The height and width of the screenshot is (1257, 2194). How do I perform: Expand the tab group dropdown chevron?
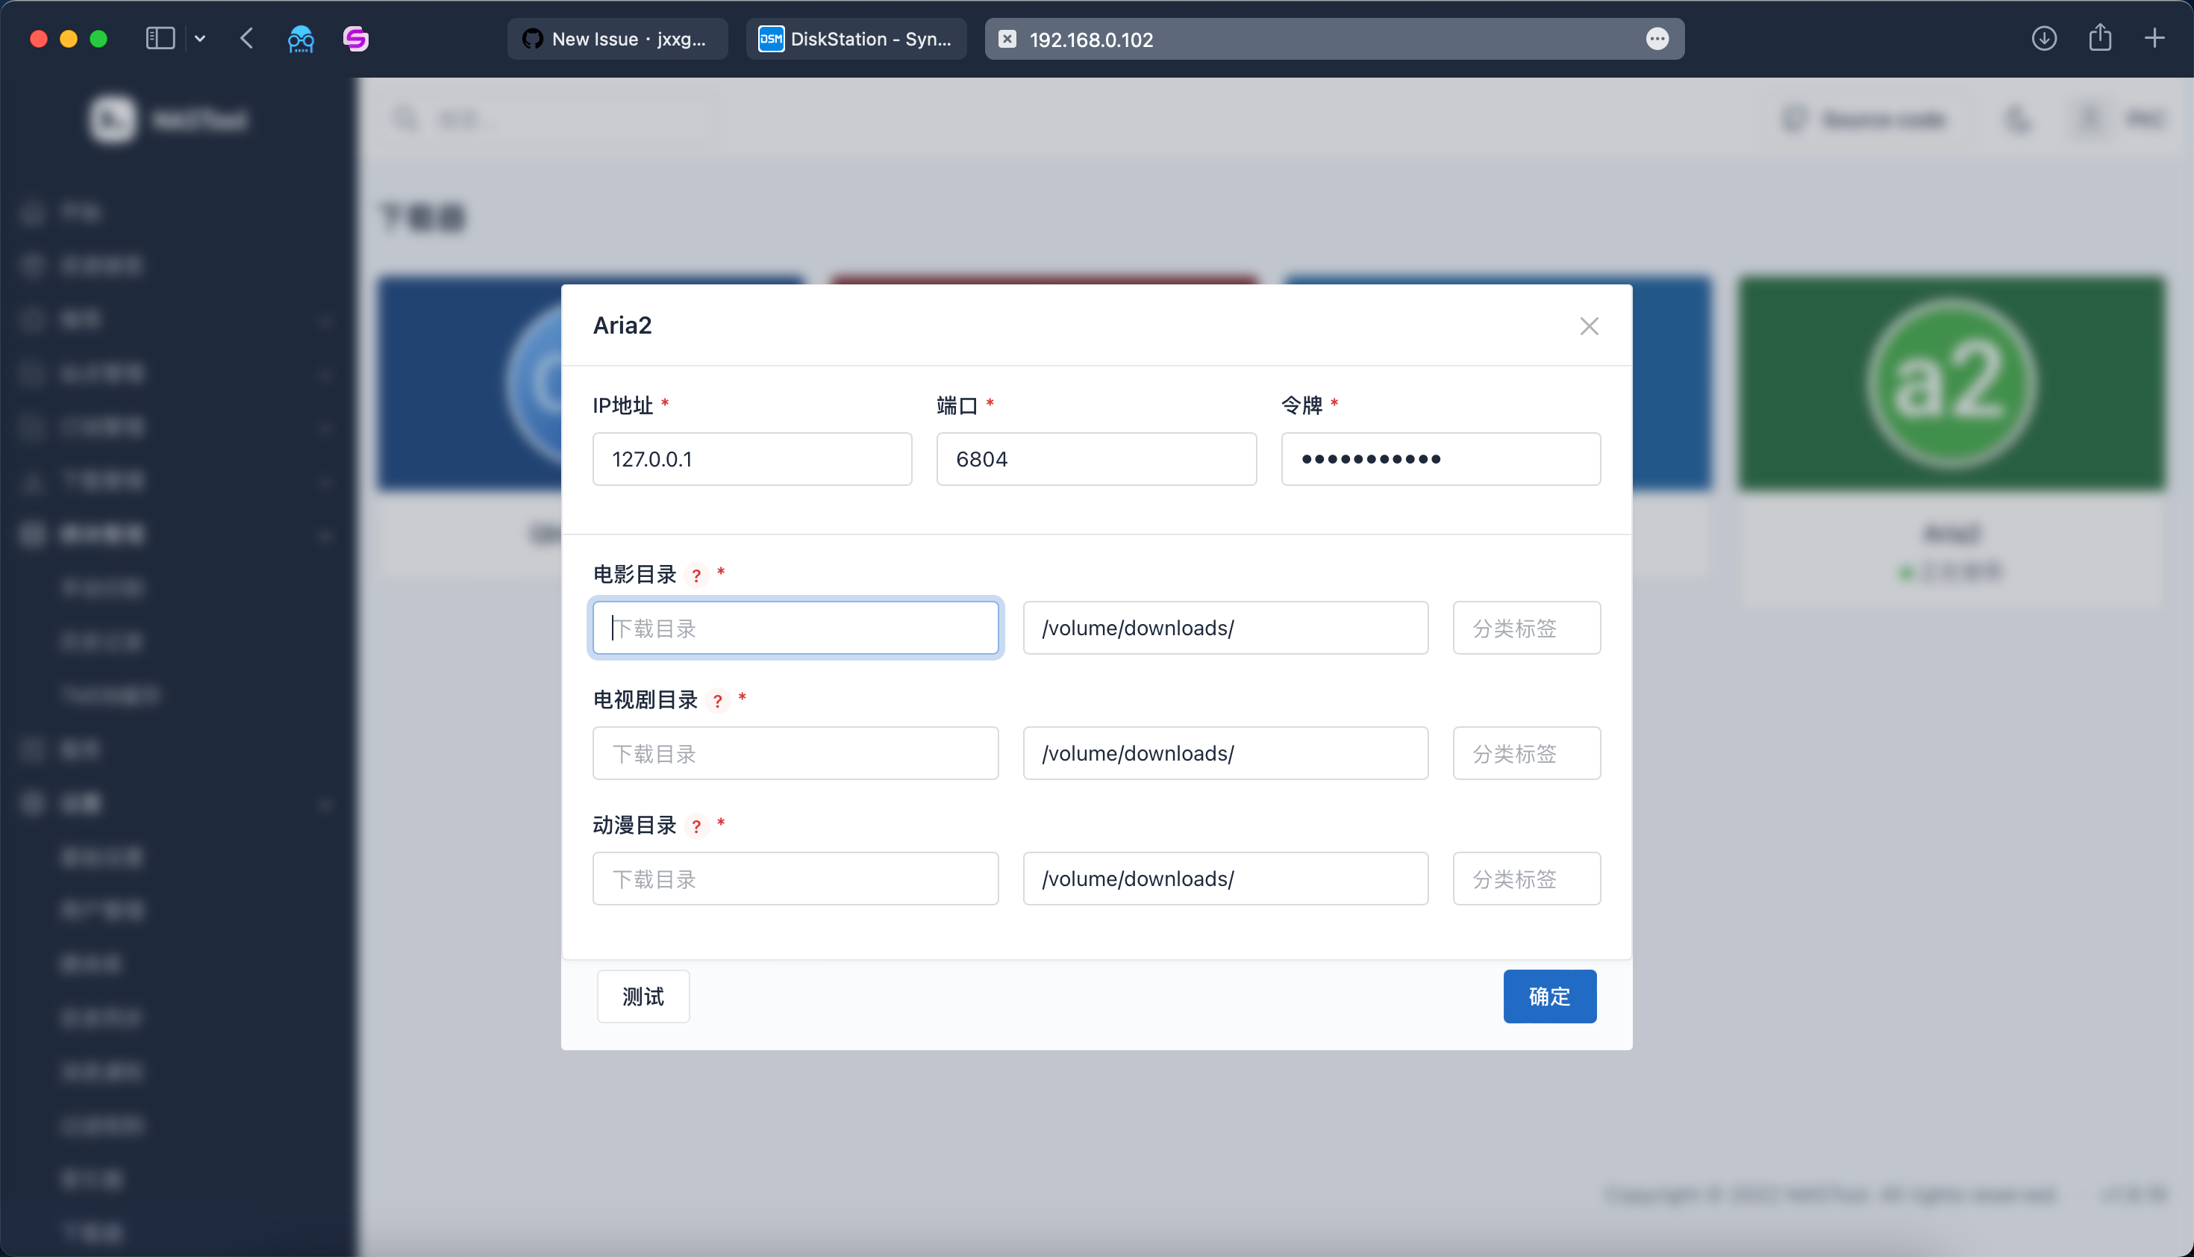(x=200, y=39)
